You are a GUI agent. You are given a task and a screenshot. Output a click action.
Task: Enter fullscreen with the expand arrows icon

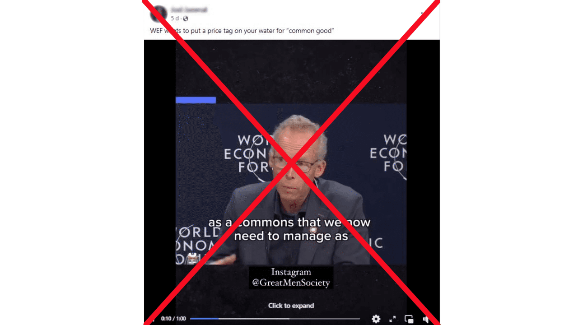coord(392,319)
